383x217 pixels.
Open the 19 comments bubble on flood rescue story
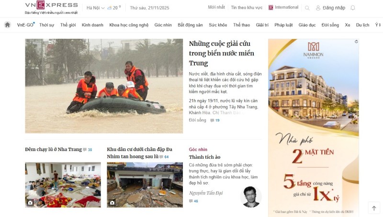pyautogui.click(x=215, y=120)
